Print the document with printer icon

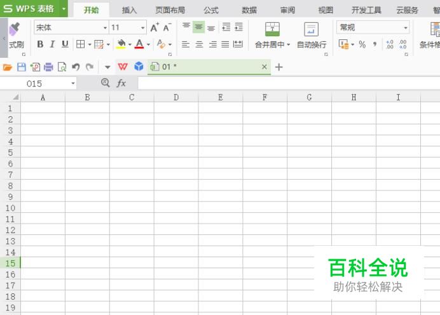48,67
